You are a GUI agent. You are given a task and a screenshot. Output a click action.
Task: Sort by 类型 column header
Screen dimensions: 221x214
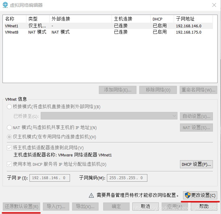coord(38,19)
